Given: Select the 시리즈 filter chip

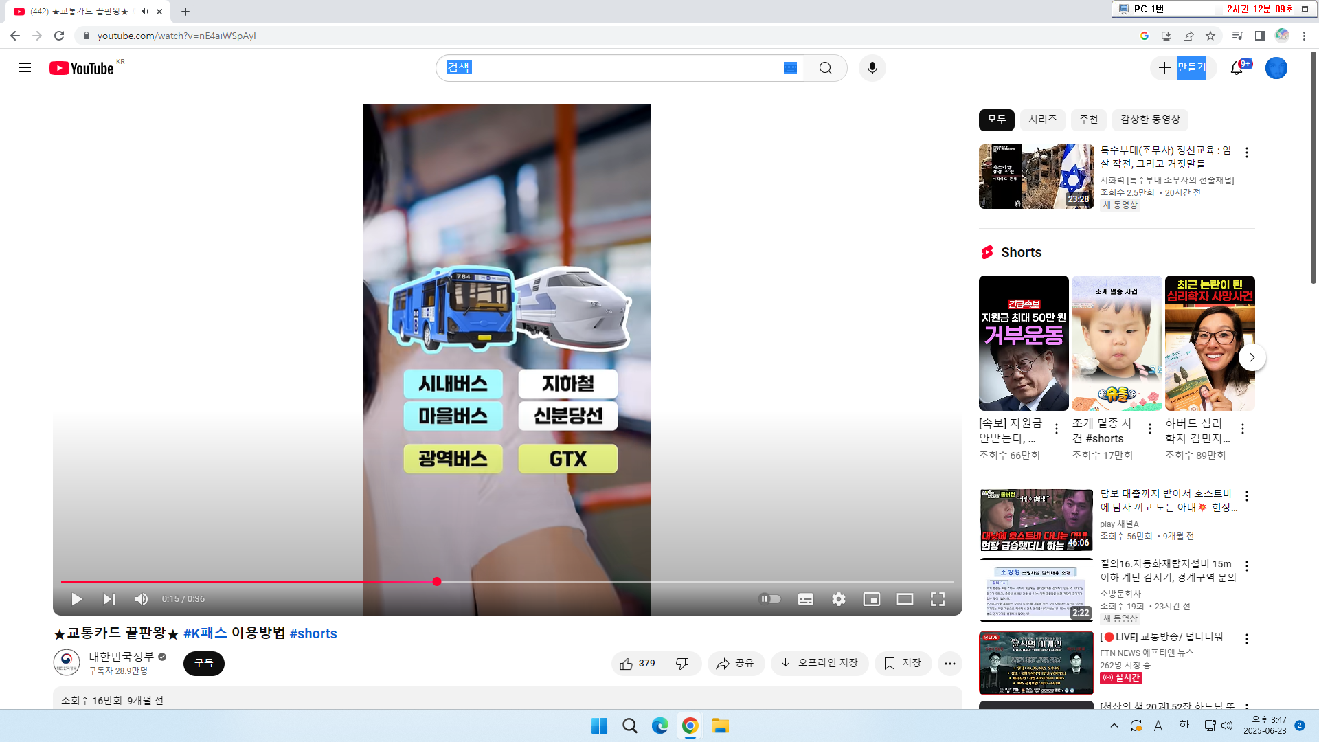Looking at the screenshot, I should 1042,120.
